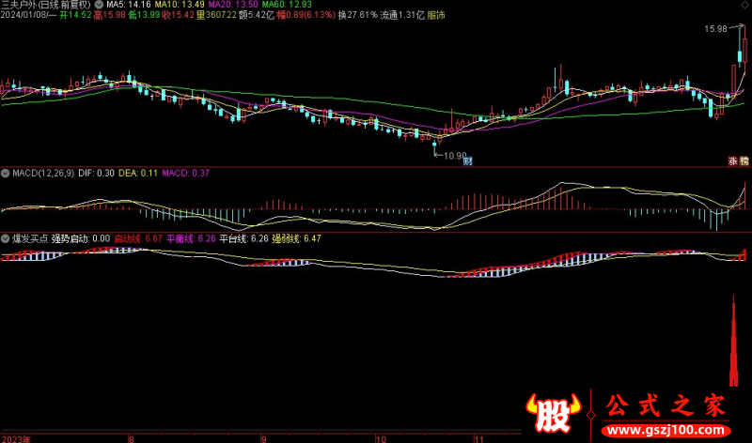The image size is (752, 443).
Task: Click the DEA: 0.11 value
Action: 138,174
